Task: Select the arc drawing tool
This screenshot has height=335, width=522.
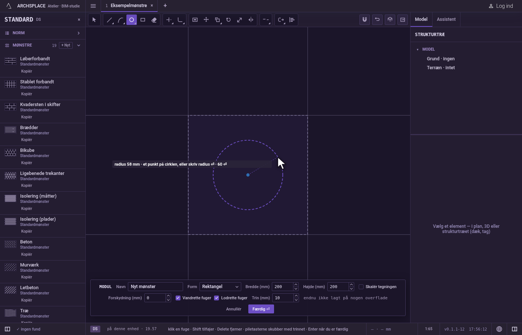Action: point(120,20)
